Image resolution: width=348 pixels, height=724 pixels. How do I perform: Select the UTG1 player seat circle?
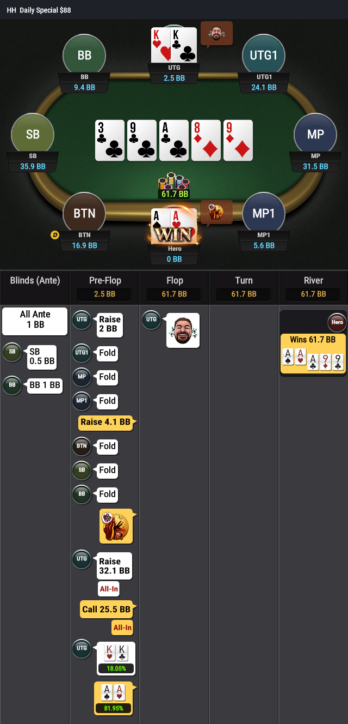[264, 55]
